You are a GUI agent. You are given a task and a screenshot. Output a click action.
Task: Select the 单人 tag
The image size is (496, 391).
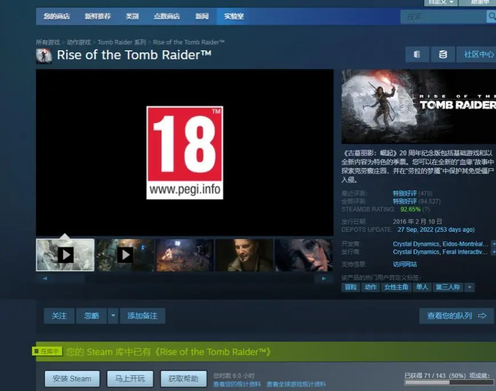[422, 287]
